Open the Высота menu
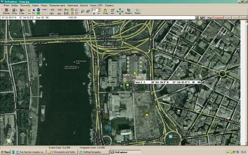 84,5
